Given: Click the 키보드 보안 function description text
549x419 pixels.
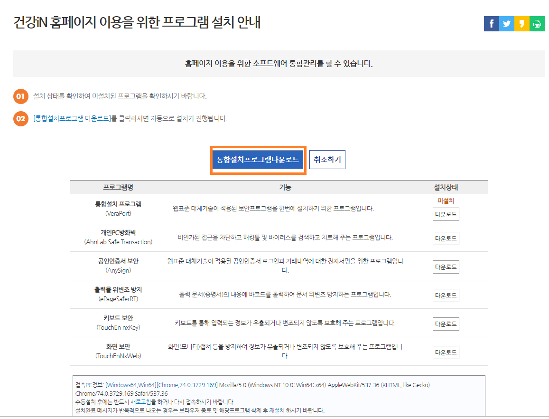Looking at the screenshot, I should tap(285, 323).
